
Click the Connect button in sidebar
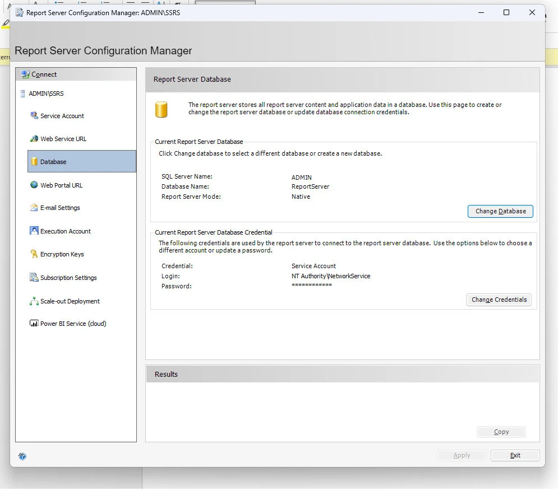(x=44, y=74)
